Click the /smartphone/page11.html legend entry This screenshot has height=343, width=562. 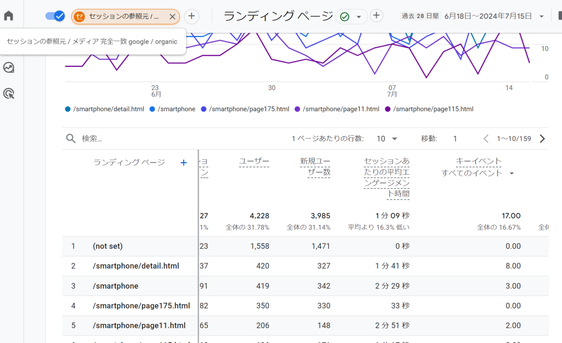pyautogui.click(x=337, y=109)
